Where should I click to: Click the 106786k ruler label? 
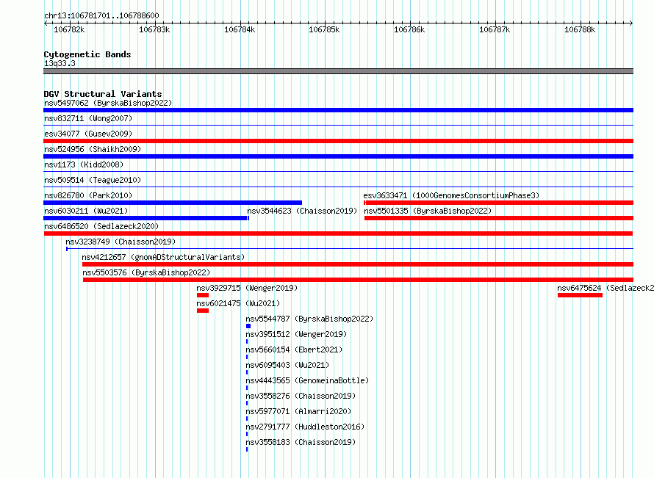(x=409, y=29)
